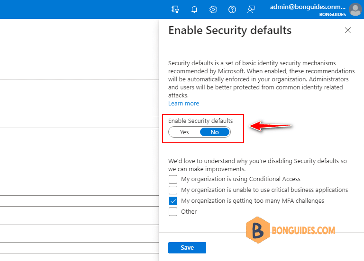Click the user avatar picture
This screenshot has height=261, width=364.
click(355, 9)
